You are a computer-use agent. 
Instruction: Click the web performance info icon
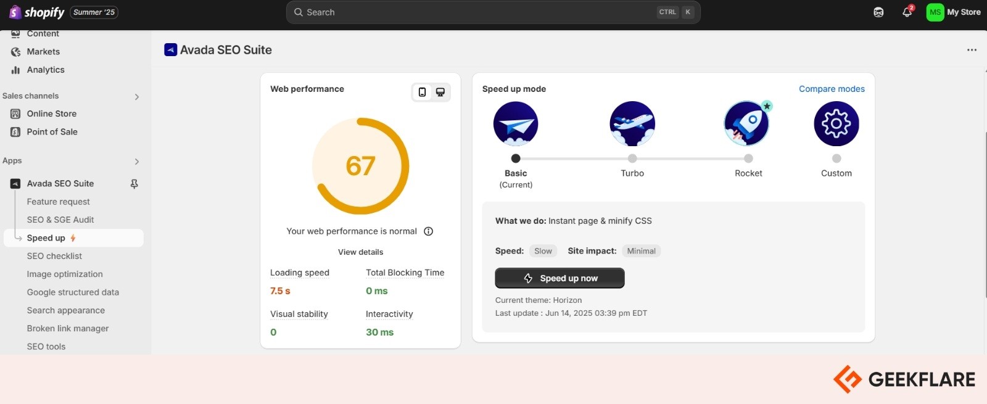[429, 231]
